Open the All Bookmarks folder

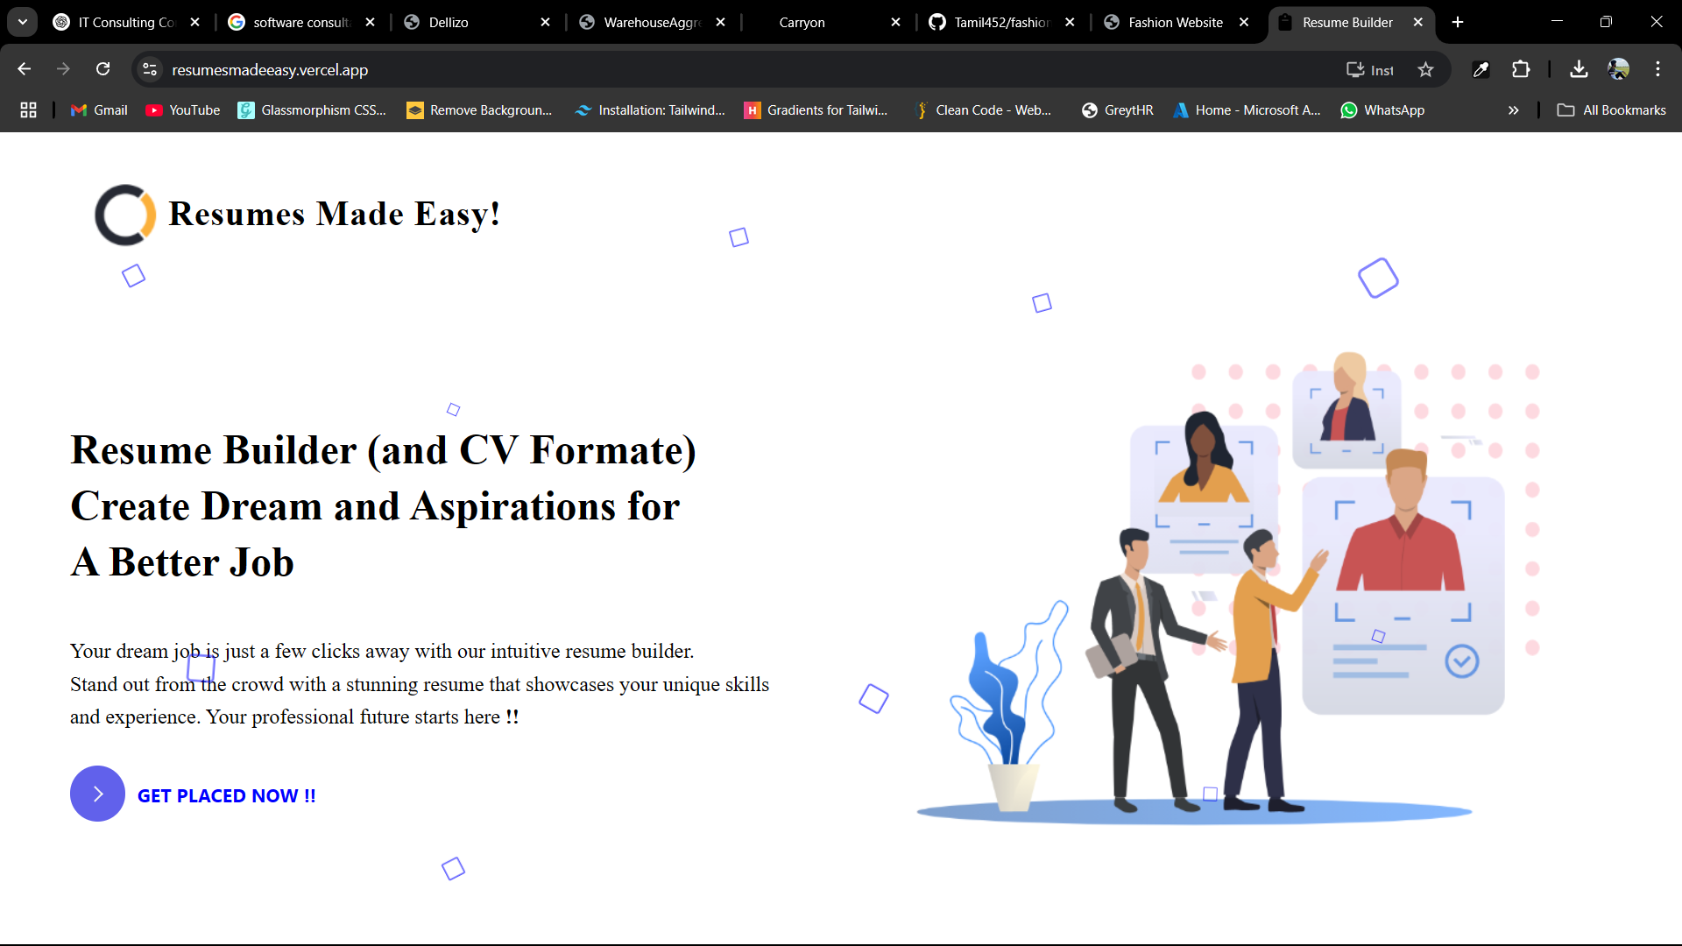pyautogui.click(x=1612, y=110)
